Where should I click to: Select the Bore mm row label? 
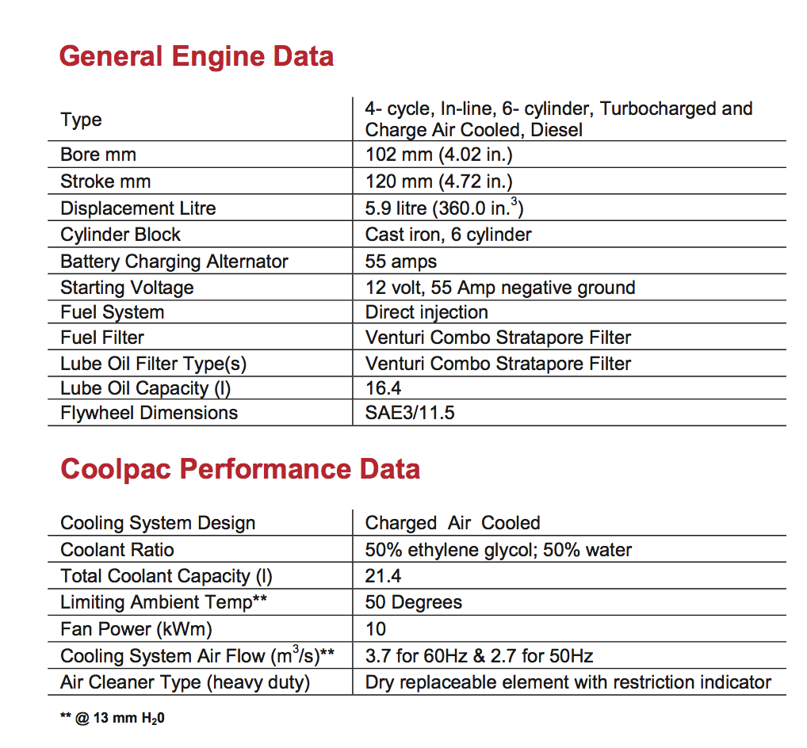coord(98,155)
